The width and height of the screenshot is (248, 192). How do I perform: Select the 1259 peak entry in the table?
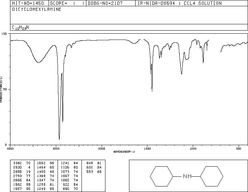(x=45, y=184)
